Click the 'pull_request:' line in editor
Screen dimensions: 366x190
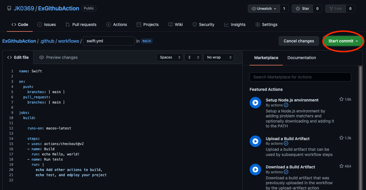point(37,97)
